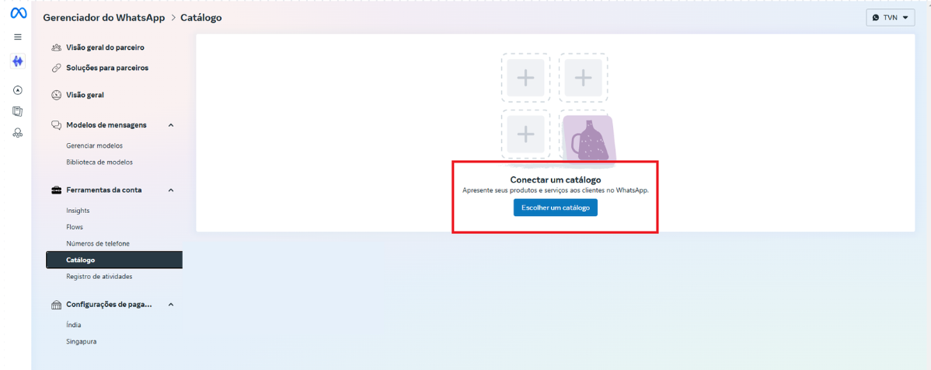
Task: Click the Meta logo icon
Action: pos(18,14)
